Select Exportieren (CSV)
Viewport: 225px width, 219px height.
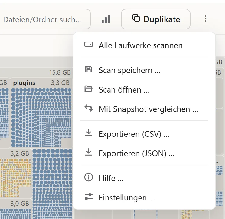144,134
